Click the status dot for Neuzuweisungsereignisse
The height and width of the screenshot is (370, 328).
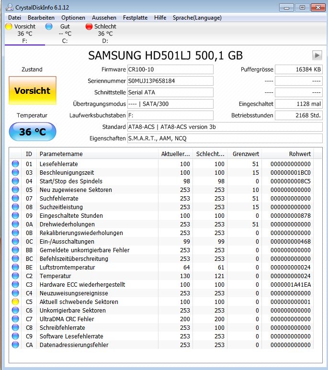15,293
